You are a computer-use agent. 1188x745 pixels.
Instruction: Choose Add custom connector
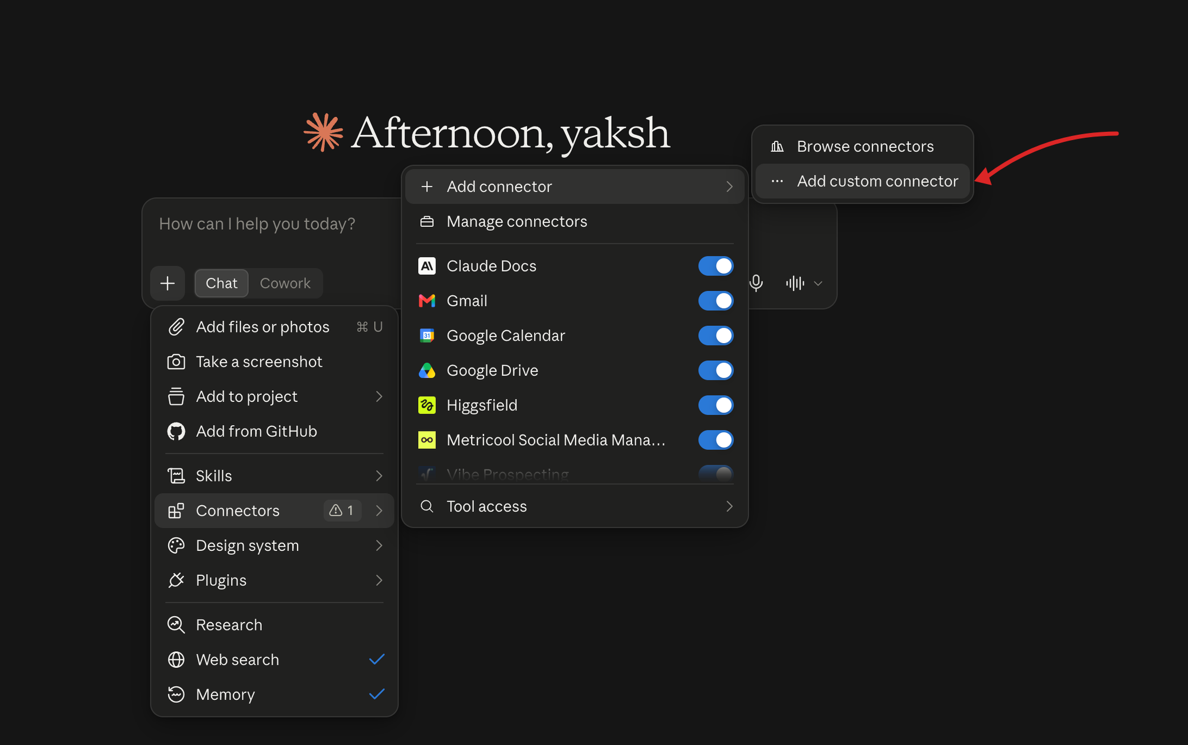pyautogui.click(x=862, y=181)
